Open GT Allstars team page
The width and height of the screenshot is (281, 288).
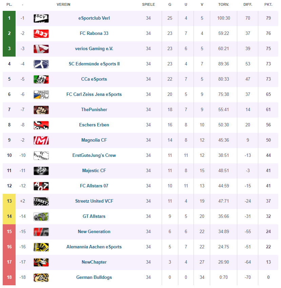(x=94, y=217)
